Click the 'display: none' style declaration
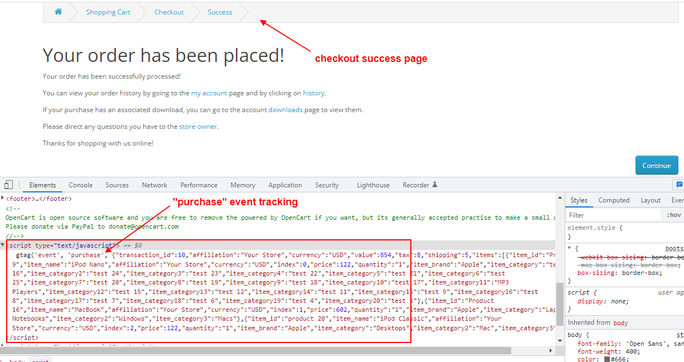 pyautogui.click(x=603, y=301)
